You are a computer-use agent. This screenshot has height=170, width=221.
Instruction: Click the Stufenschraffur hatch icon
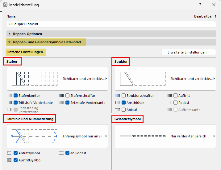[61, 96]
